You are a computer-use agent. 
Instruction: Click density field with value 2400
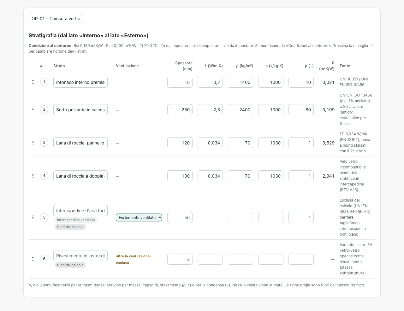click(241, 110)
